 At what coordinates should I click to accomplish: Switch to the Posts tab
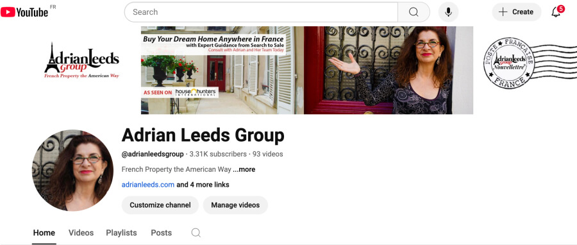161,233
